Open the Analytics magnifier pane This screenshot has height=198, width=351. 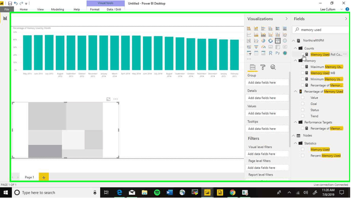pos(273,67)
